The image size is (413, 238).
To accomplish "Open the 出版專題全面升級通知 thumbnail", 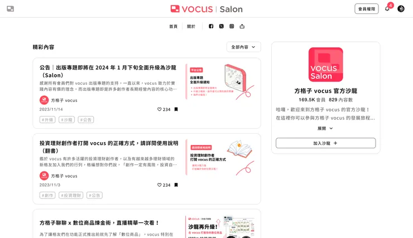I will pos(220,82).
